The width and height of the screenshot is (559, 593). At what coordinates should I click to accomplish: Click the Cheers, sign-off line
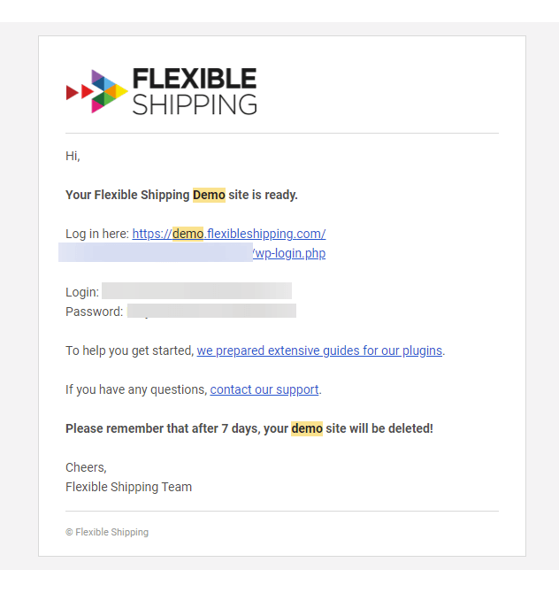[x=86, y=467]
